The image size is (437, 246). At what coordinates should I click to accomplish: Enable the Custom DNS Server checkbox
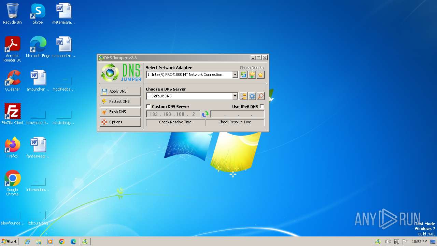point(148,107)
